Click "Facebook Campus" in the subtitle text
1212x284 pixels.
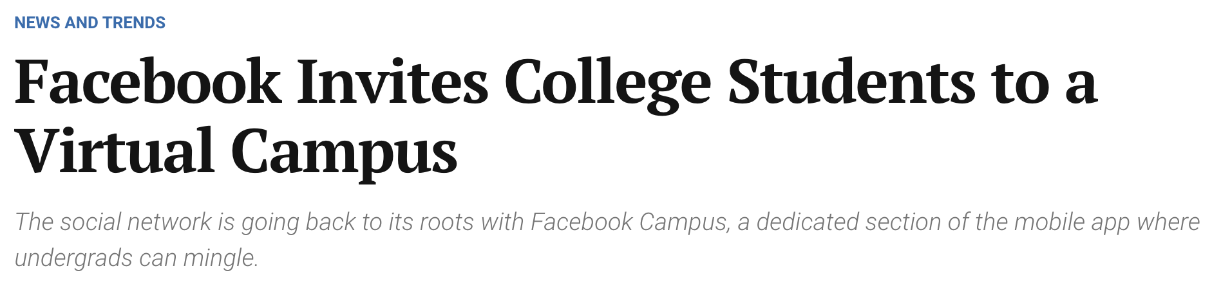[629, 222]
